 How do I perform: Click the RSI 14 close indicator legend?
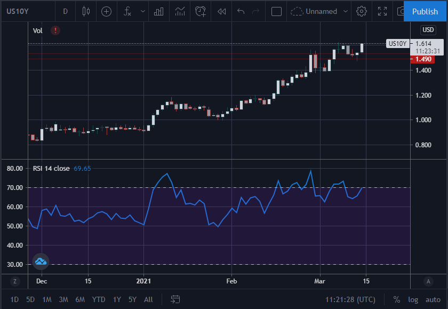click(51, 168)
